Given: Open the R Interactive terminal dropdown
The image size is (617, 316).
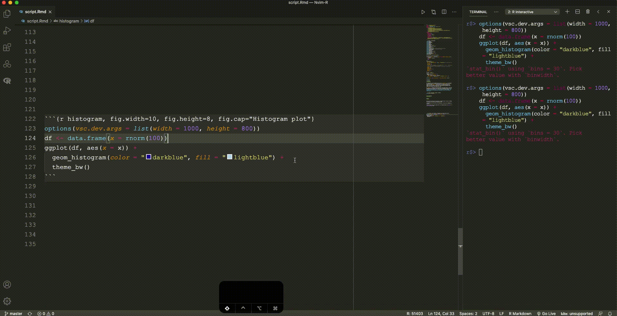Looking at the screenshot, I should click(x=532, y=12).
